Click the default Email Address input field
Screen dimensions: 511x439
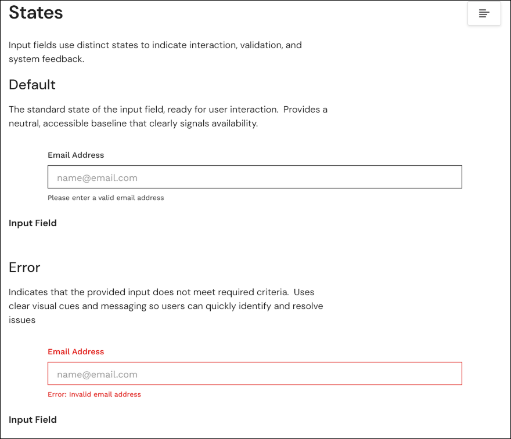pos(254,177)
